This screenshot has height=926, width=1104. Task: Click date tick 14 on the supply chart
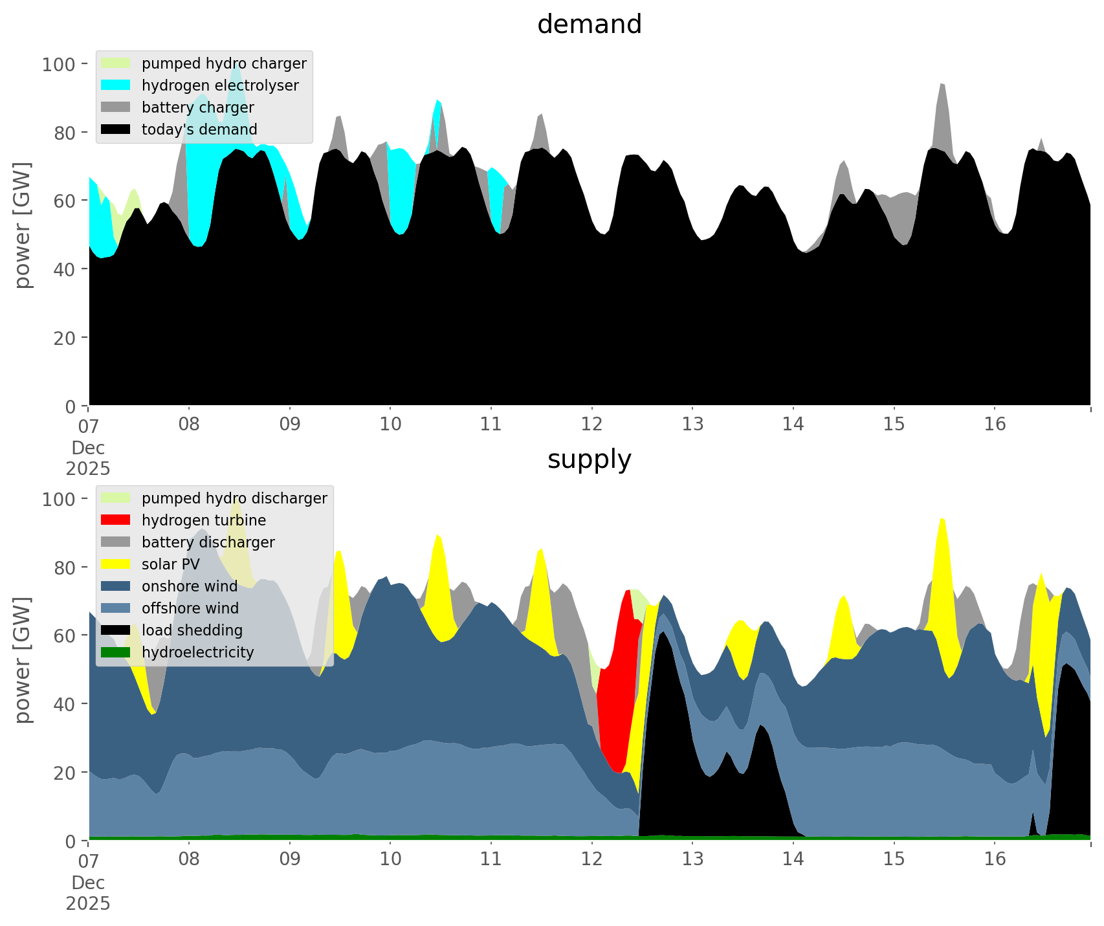[793, 859]
